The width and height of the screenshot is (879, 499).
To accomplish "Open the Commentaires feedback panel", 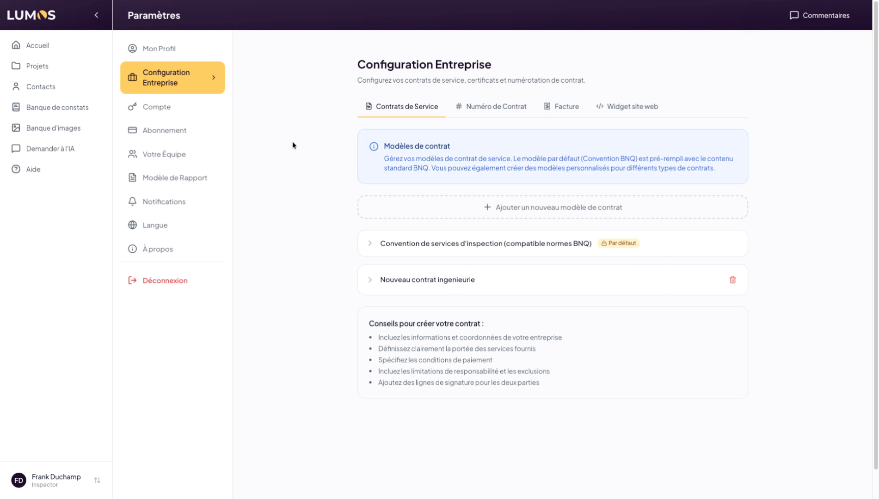I will click(x=819, y=15).
